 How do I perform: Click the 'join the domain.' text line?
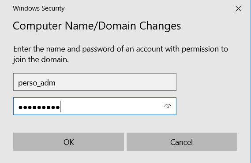click(x=41, y=59)
